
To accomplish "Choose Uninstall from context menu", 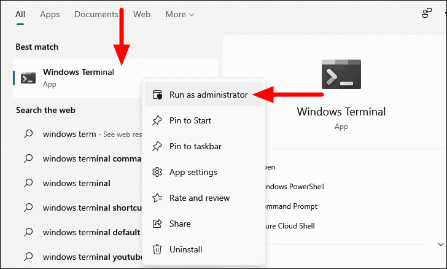I will point(204,249).
